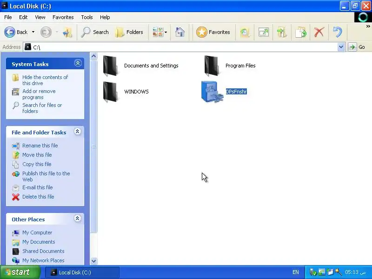Click the taskbar clock showing 05:13
Viewport: 372px width, 279px height.
click(355, 272)
